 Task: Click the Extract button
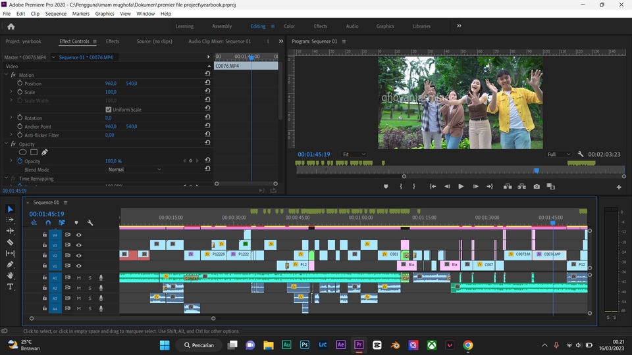(521, 186)
